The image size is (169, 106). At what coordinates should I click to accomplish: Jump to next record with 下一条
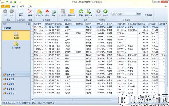pyautogui.click(x=105, y=13)
